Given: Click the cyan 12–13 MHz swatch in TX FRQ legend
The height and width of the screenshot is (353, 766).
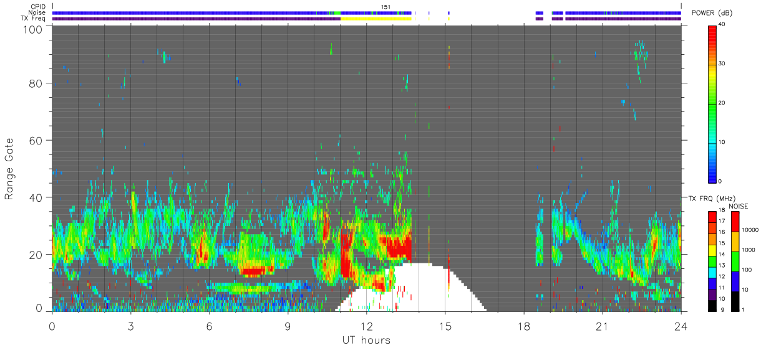Looking at the screenshot, I should pos(712,271).
